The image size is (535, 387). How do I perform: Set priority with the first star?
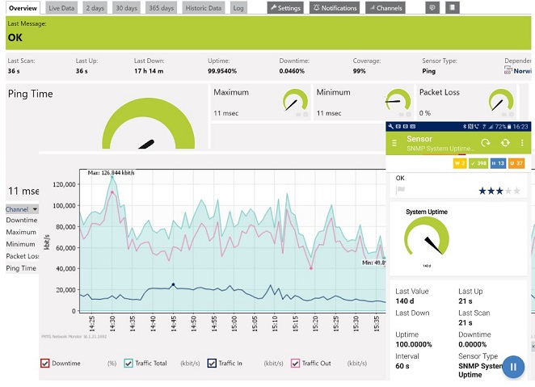click(482, 191)
